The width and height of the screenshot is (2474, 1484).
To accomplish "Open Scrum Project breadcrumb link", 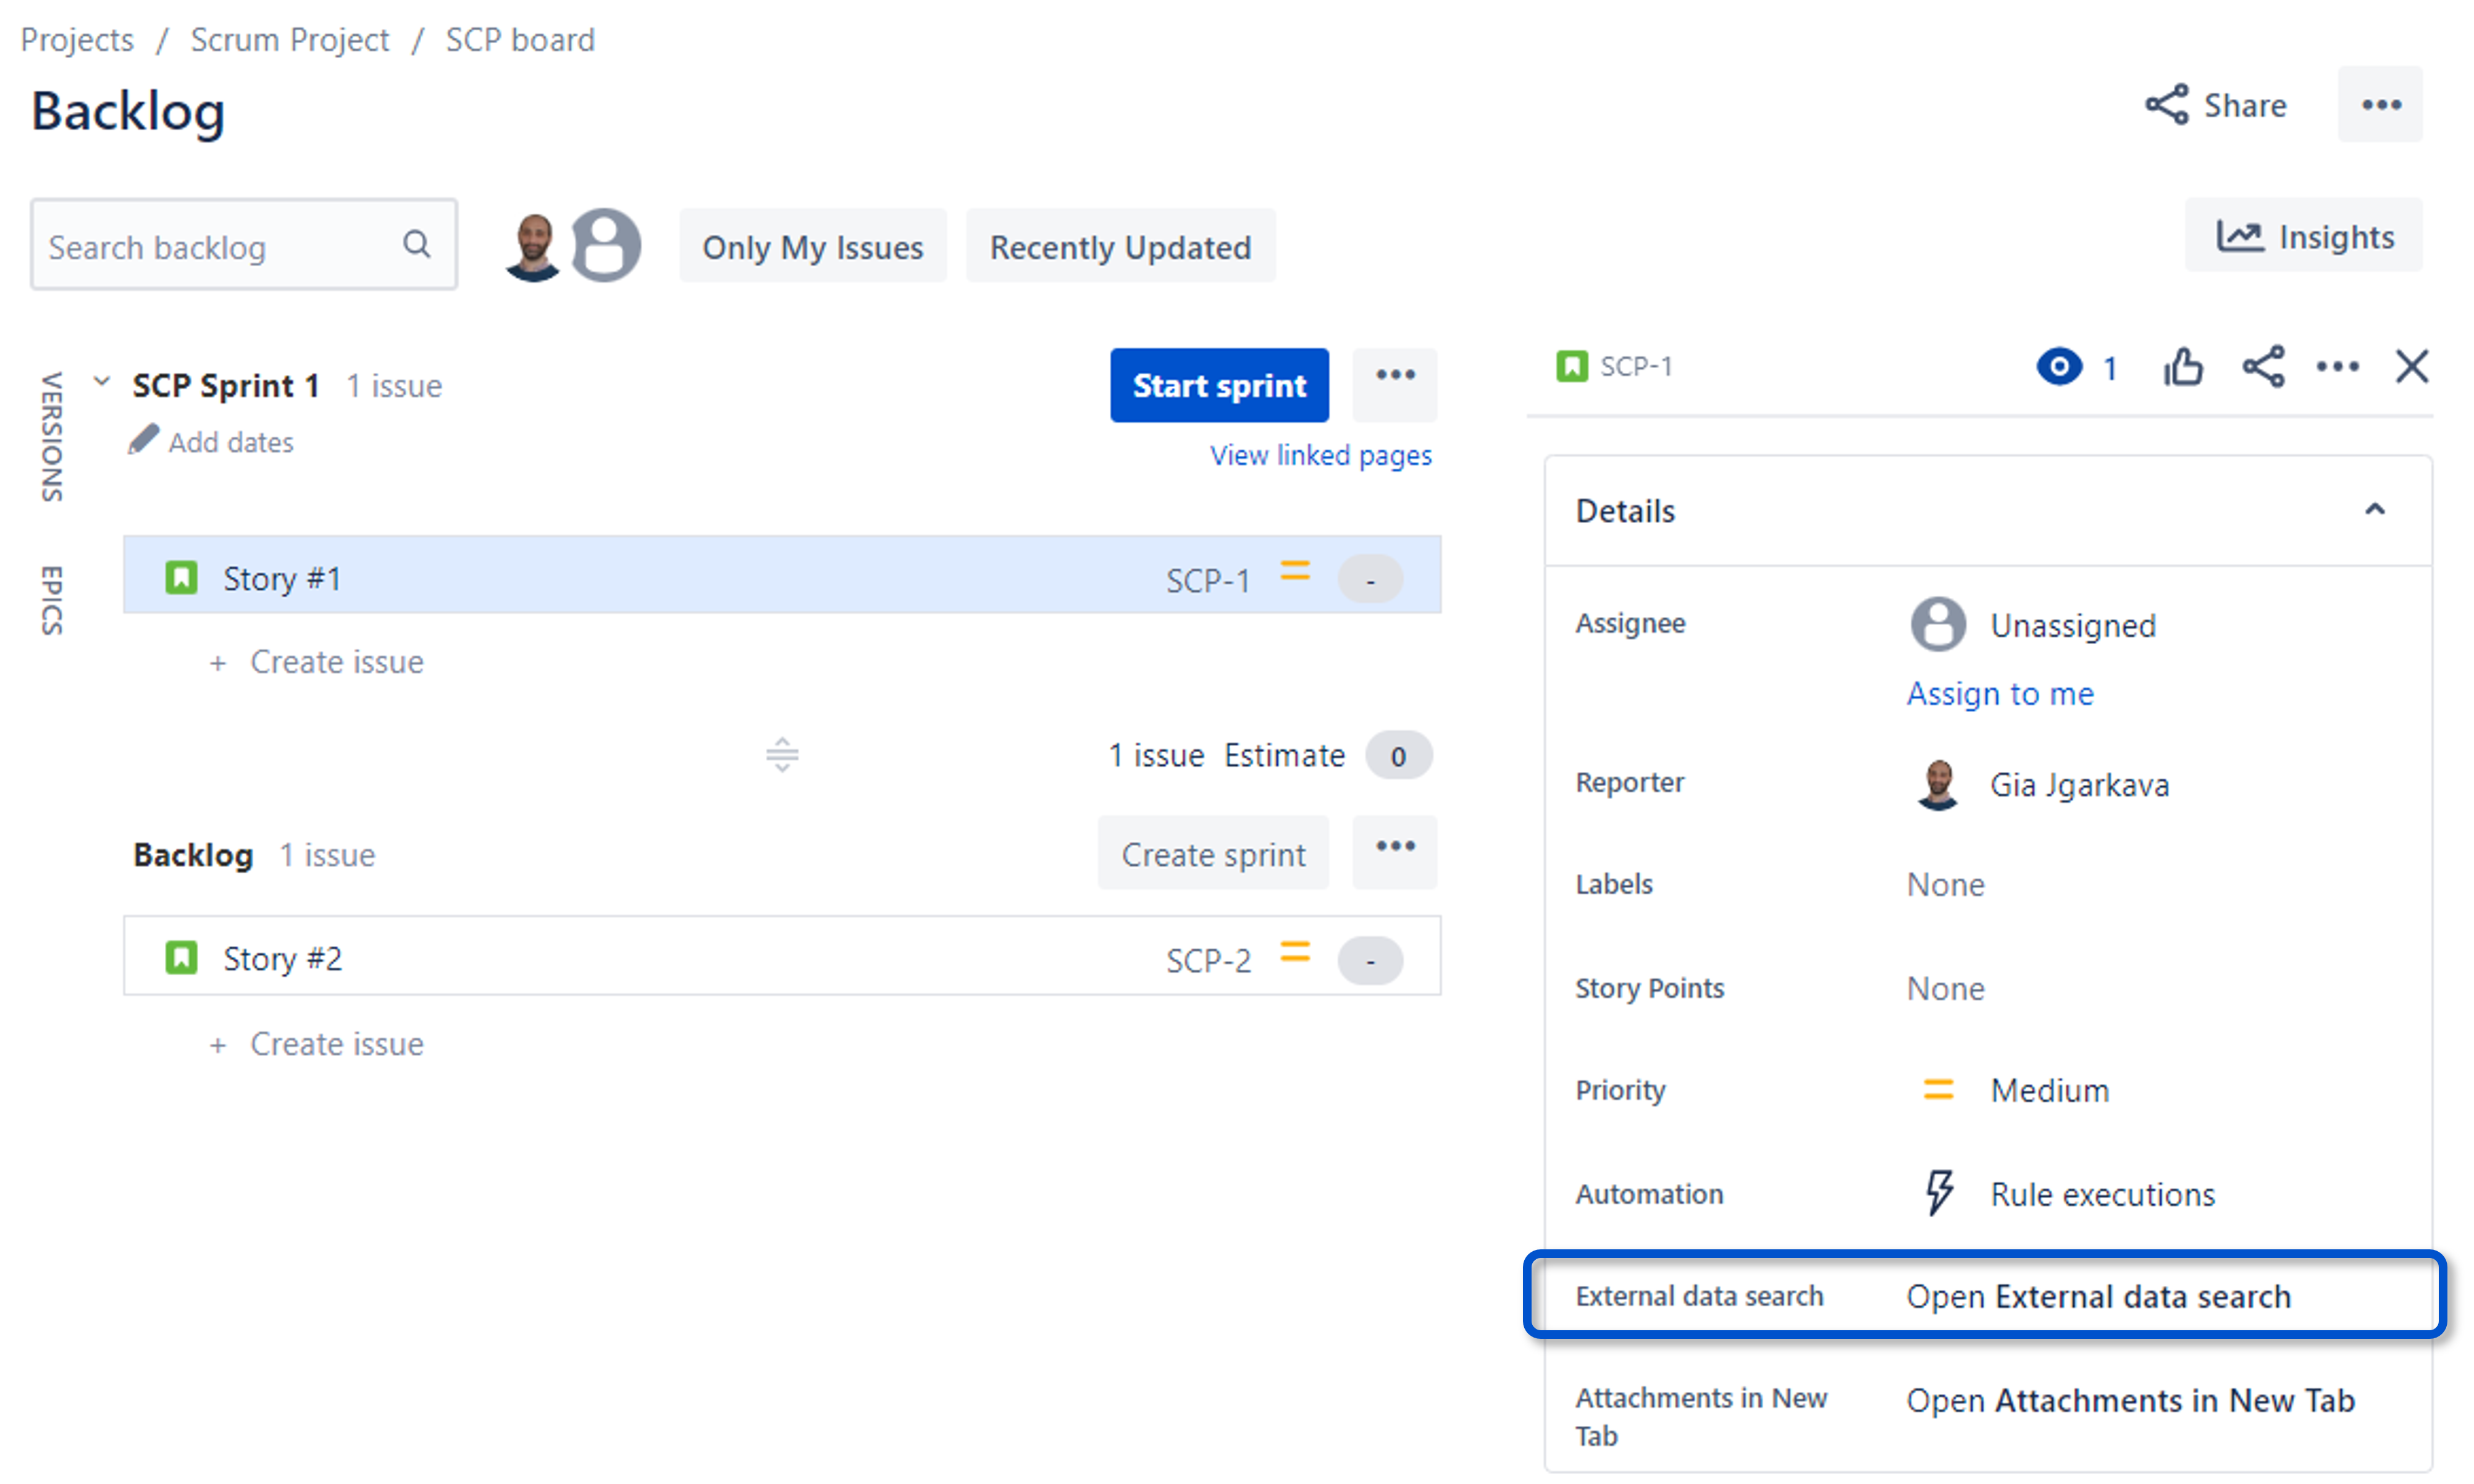I will 290,40.
